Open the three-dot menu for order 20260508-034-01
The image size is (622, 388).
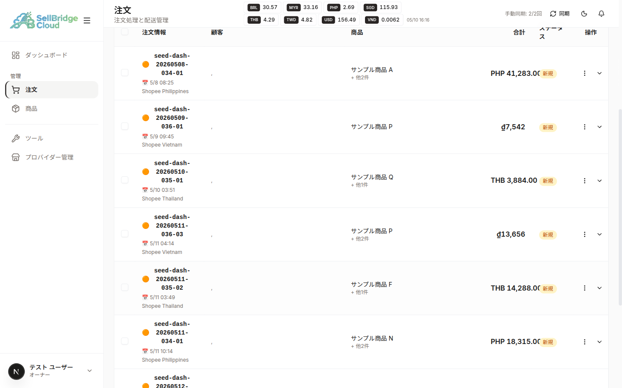coord(584,73)
